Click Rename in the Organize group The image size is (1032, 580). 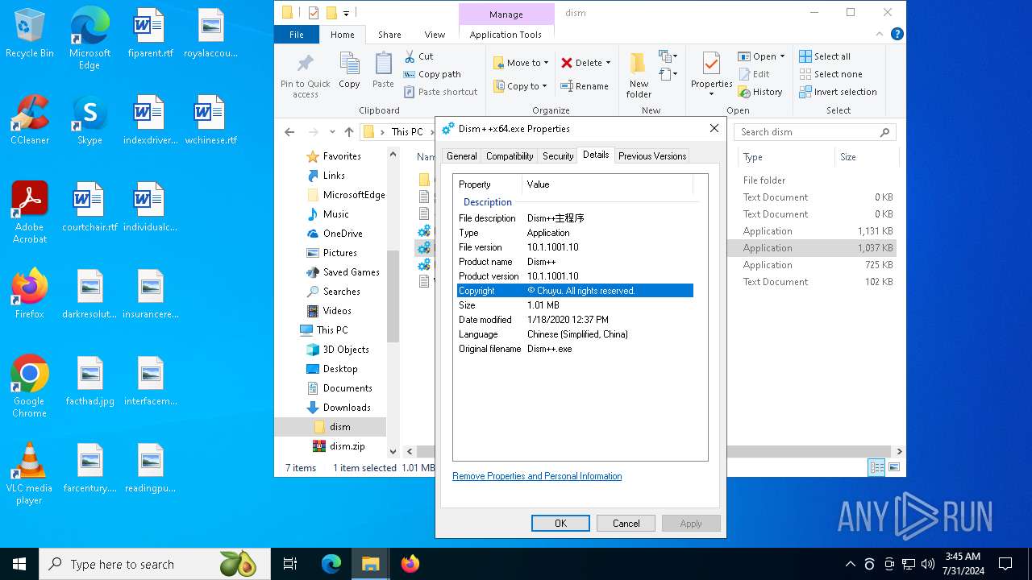[585, 86]
